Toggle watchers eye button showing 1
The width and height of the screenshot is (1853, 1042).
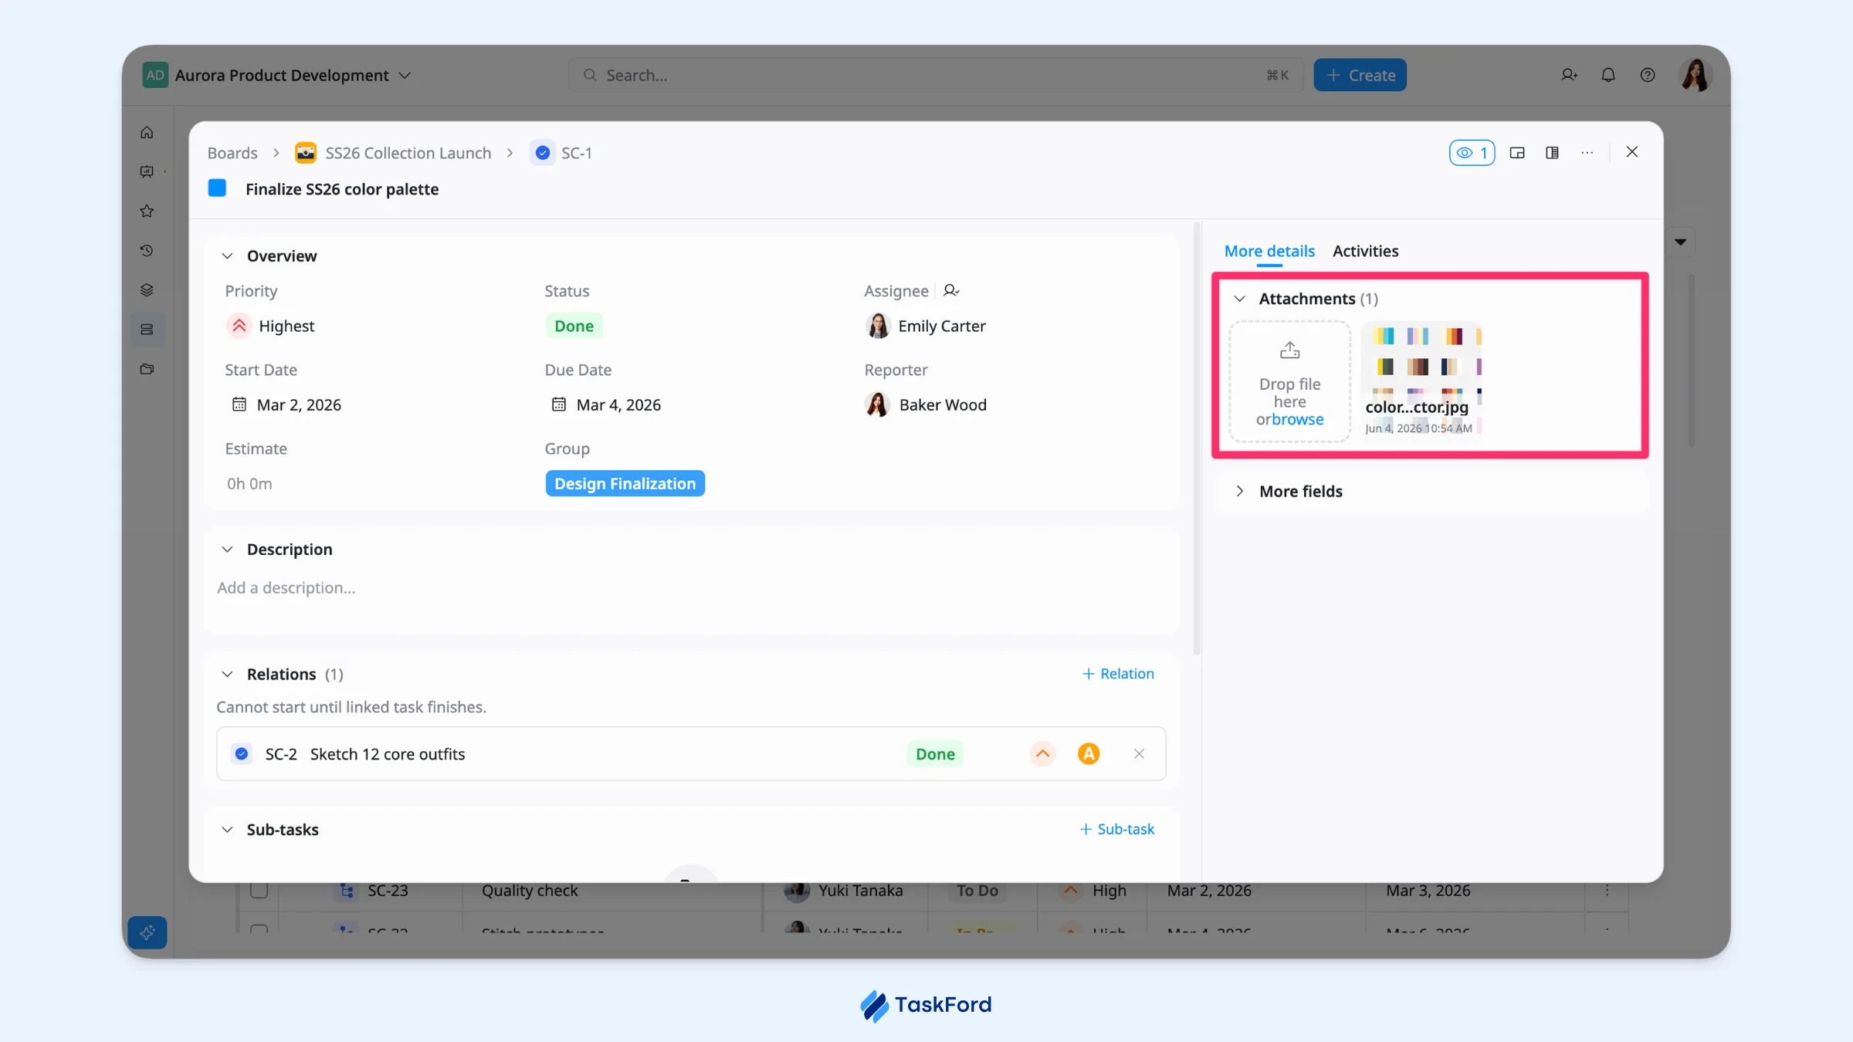pos(1472,153)
